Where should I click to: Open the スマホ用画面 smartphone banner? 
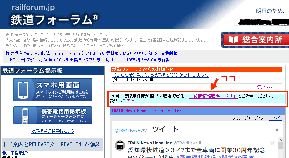(x=53, y=90)
